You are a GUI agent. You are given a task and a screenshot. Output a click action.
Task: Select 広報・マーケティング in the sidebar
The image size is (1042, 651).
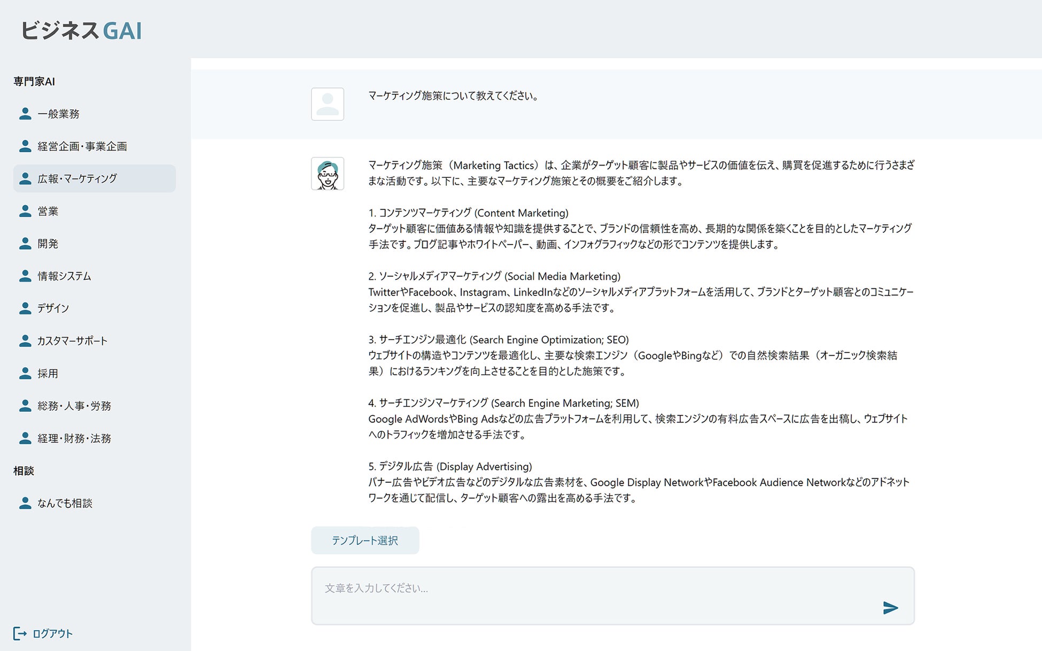pos(77,179)
